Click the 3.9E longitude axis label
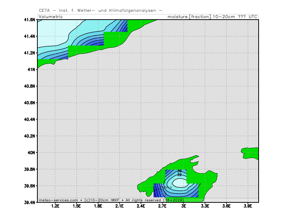296x222 pixels. point(248,206)
